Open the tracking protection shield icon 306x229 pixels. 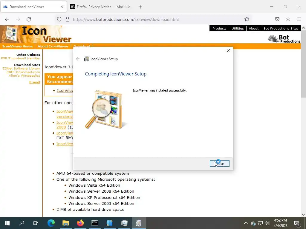[59, 19]
